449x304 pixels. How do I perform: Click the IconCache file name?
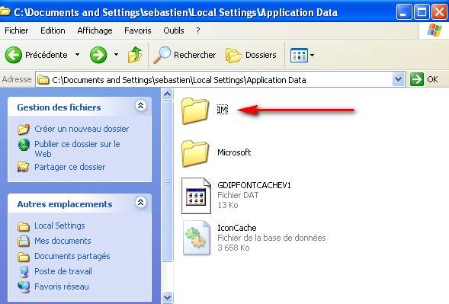237,228
